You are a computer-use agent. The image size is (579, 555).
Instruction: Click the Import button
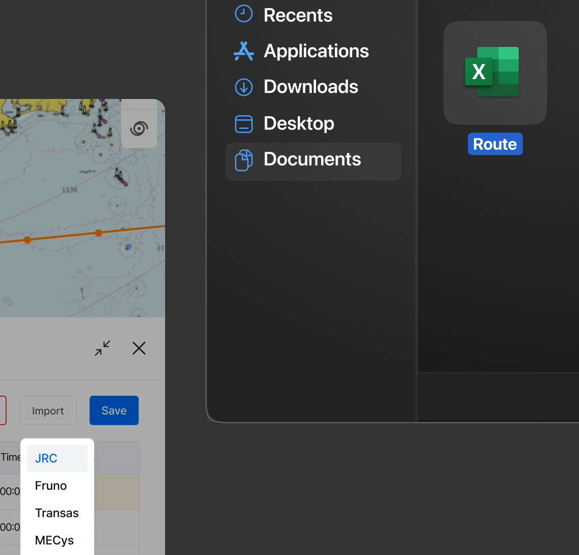pos(48,411)
